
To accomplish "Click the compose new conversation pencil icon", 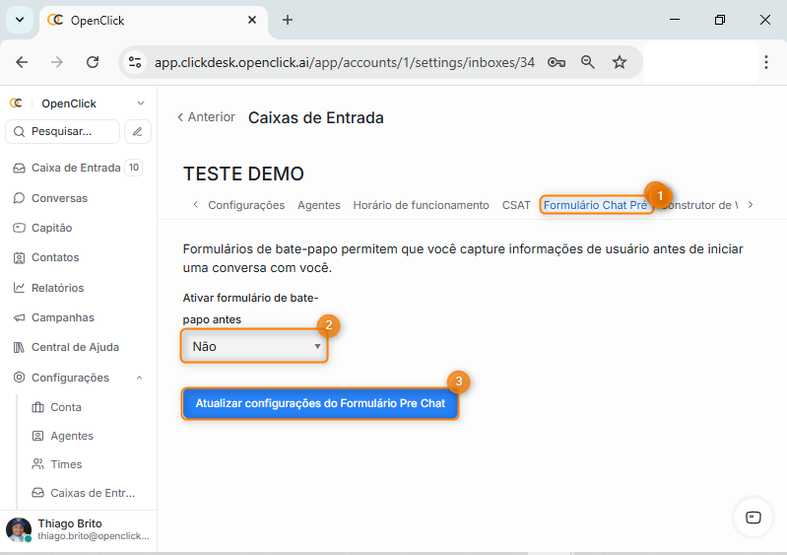I will pyautogui.click(x=138, y=131).
